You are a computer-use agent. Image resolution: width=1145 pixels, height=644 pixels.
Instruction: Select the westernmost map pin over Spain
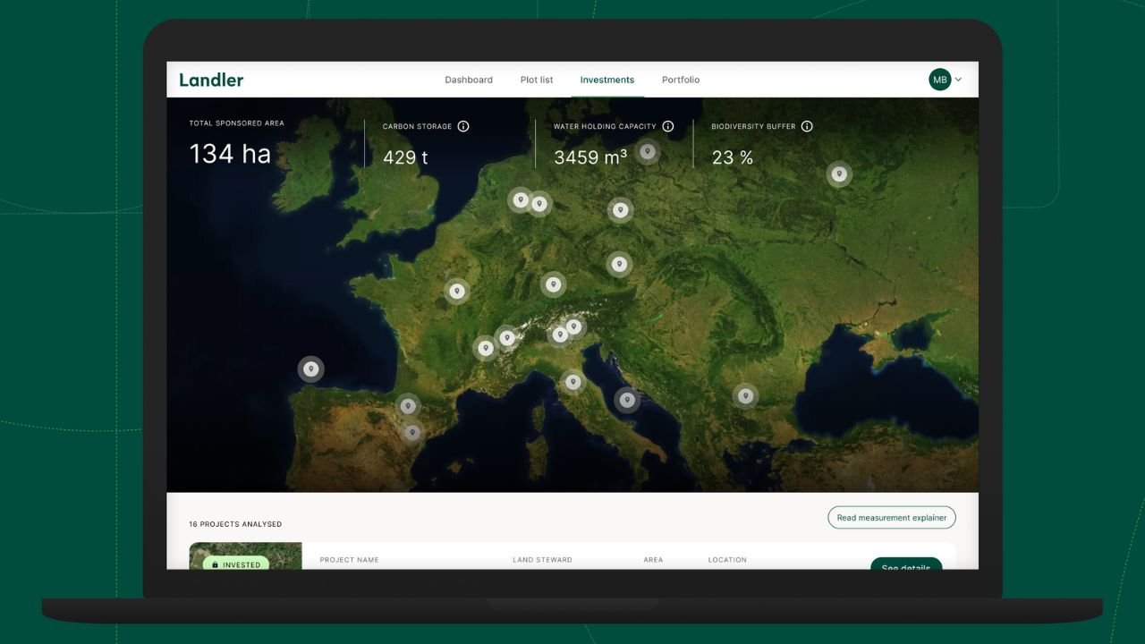coord(310,368)
